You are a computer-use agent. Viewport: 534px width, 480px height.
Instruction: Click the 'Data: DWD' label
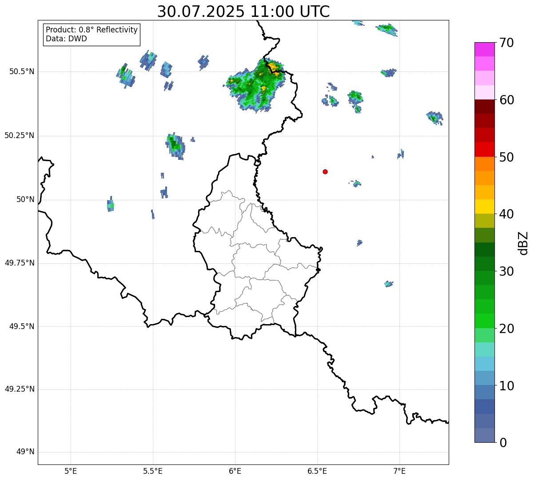66,39
